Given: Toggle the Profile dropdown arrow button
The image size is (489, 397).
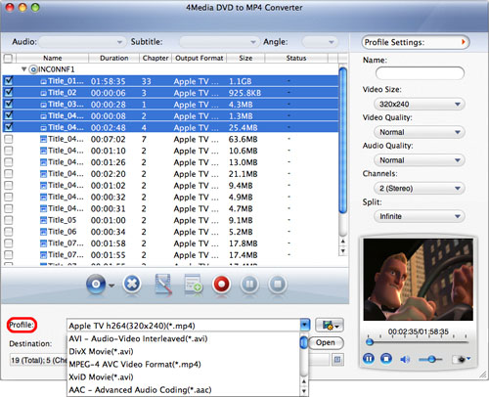Looking at the screenshot, I should (x=304, y=326).
